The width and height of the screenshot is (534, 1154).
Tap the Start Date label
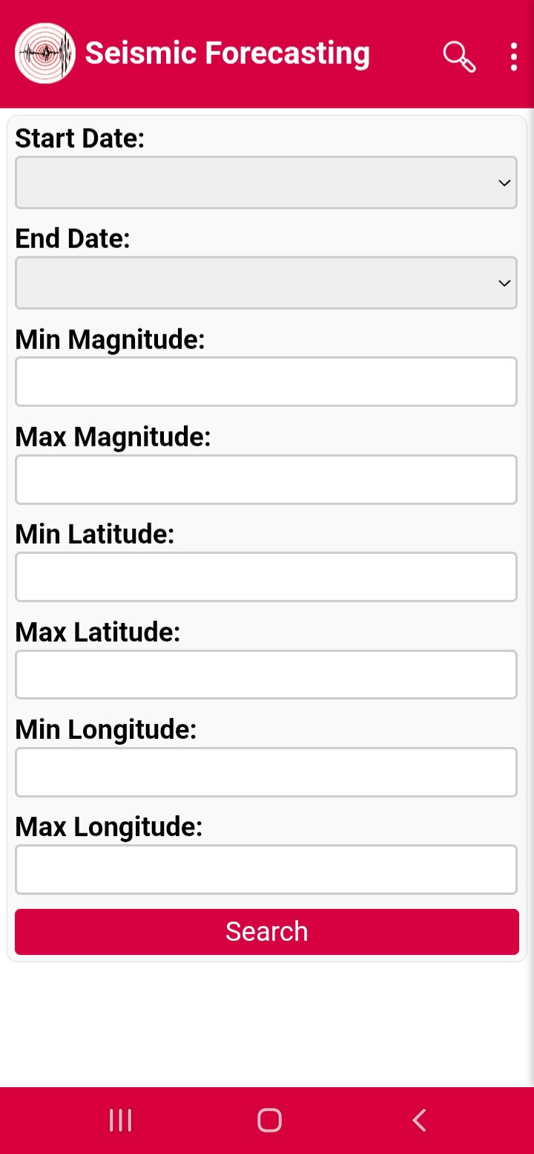click(79, 138)
